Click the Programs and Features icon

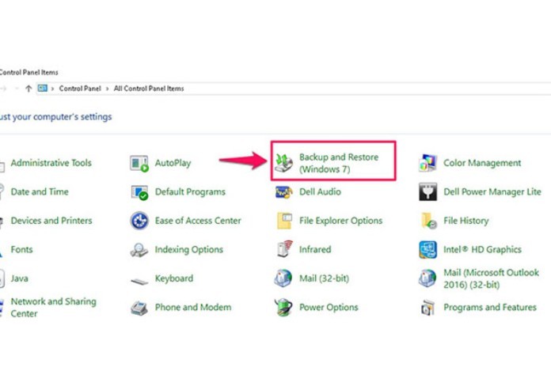427,308
